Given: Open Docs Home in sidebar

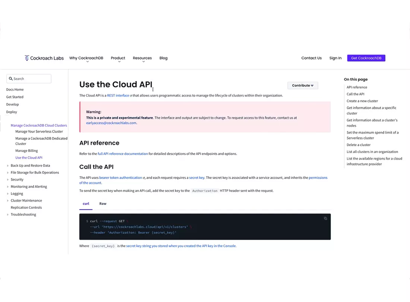Looking at the screenshot, I should 15,89.
